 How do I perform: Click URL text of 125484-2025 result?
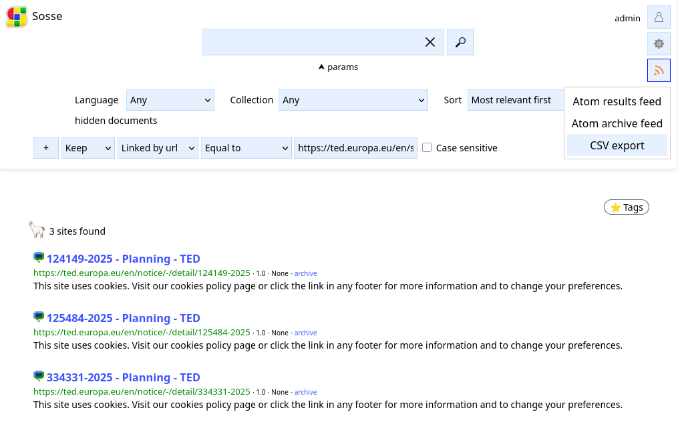pos(142,332)
